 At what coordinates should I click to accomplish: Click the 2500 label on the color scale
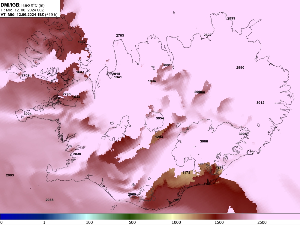pyautogui.click(x=262, y=222)
